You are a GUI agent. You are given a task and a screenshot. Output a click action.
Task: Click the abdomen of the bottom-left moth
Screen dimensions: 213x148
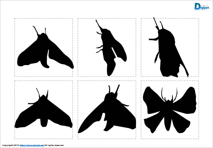(44, 121)
